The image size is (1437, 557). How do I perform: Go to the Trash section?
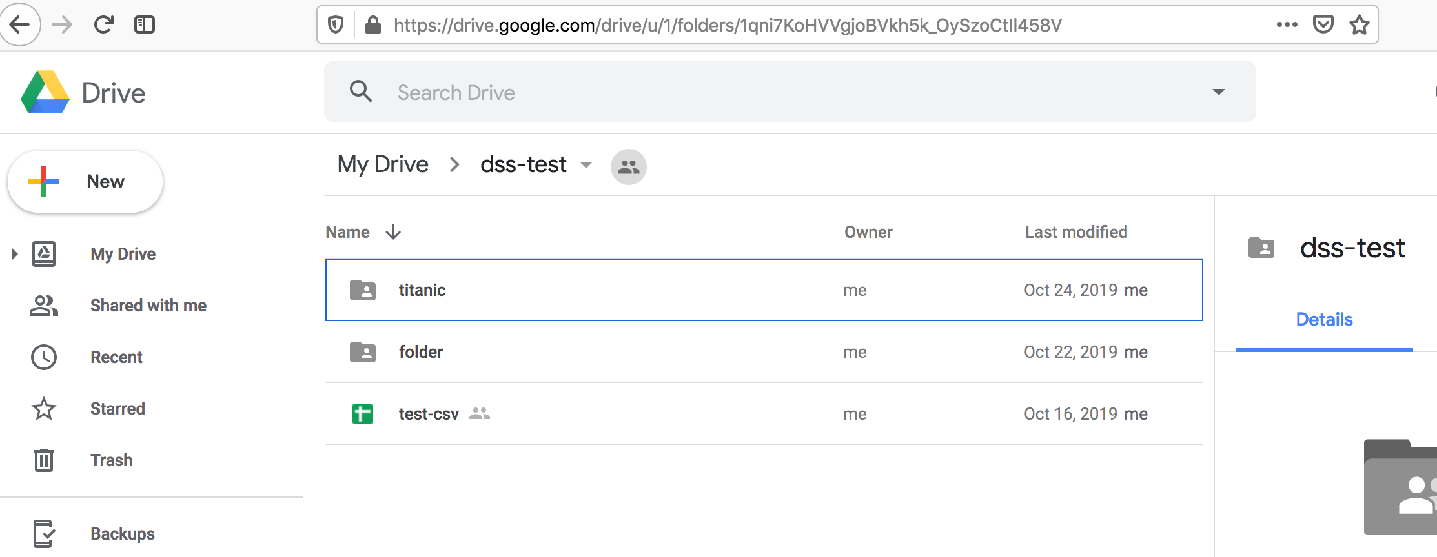coord(112,460)
